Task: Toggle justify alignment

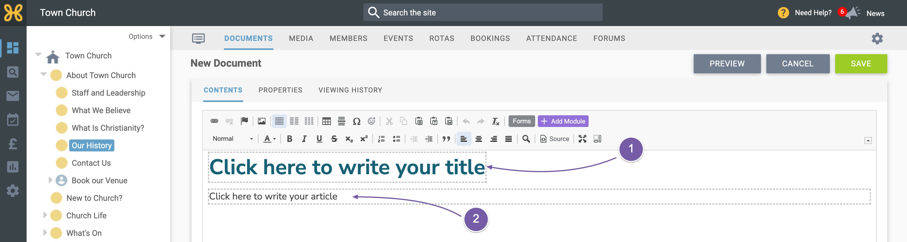Action: pos(509,139)
